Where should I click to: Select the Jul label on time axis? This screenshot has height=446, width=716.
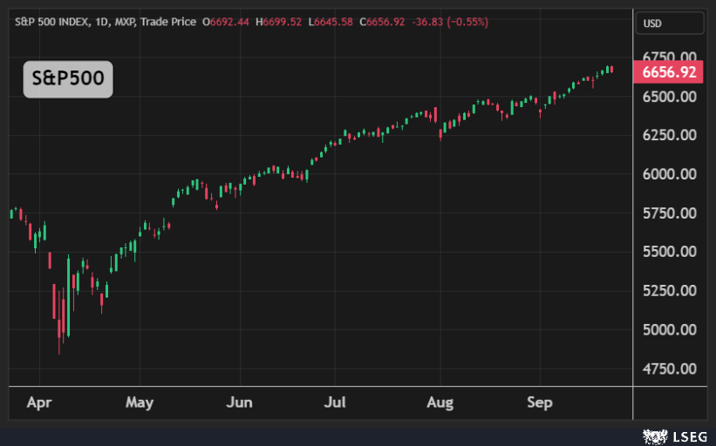[335, 402]
